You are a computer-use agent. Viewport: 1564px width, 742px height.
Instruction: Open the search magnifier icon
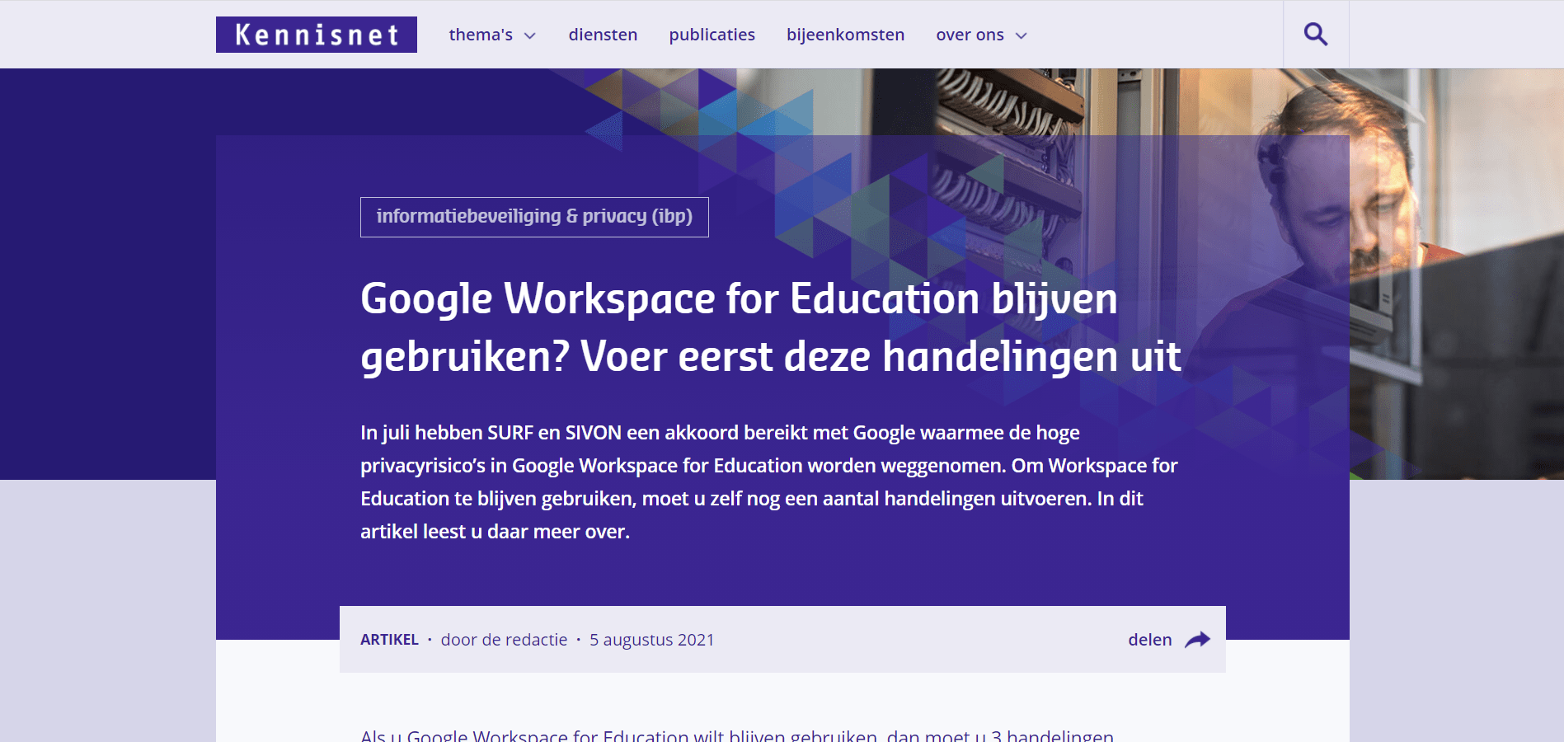[1315, 35]
